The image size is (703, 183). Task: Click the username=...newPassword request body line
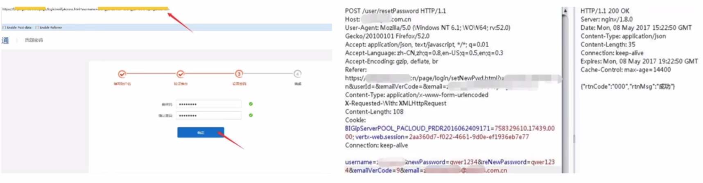450,162
